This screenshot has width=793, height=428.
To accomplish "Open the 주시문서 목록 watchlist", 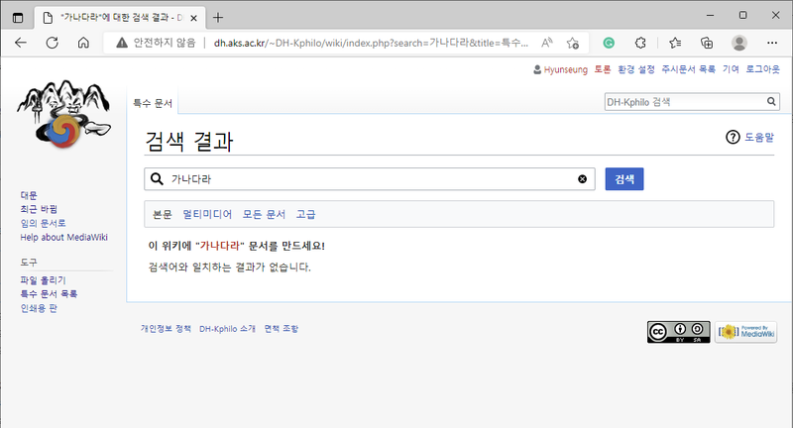I will pos(688,69).
